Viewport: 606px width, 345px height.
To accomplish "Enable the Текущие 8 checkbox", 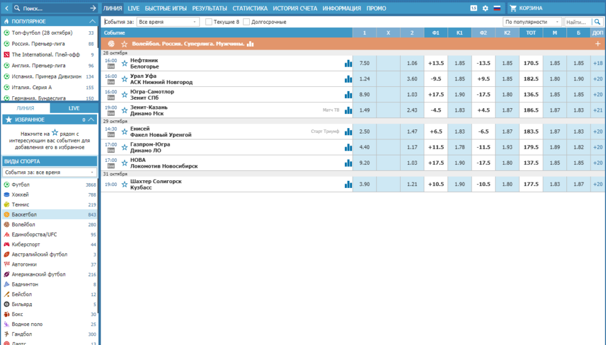I will tap(209, 22).
